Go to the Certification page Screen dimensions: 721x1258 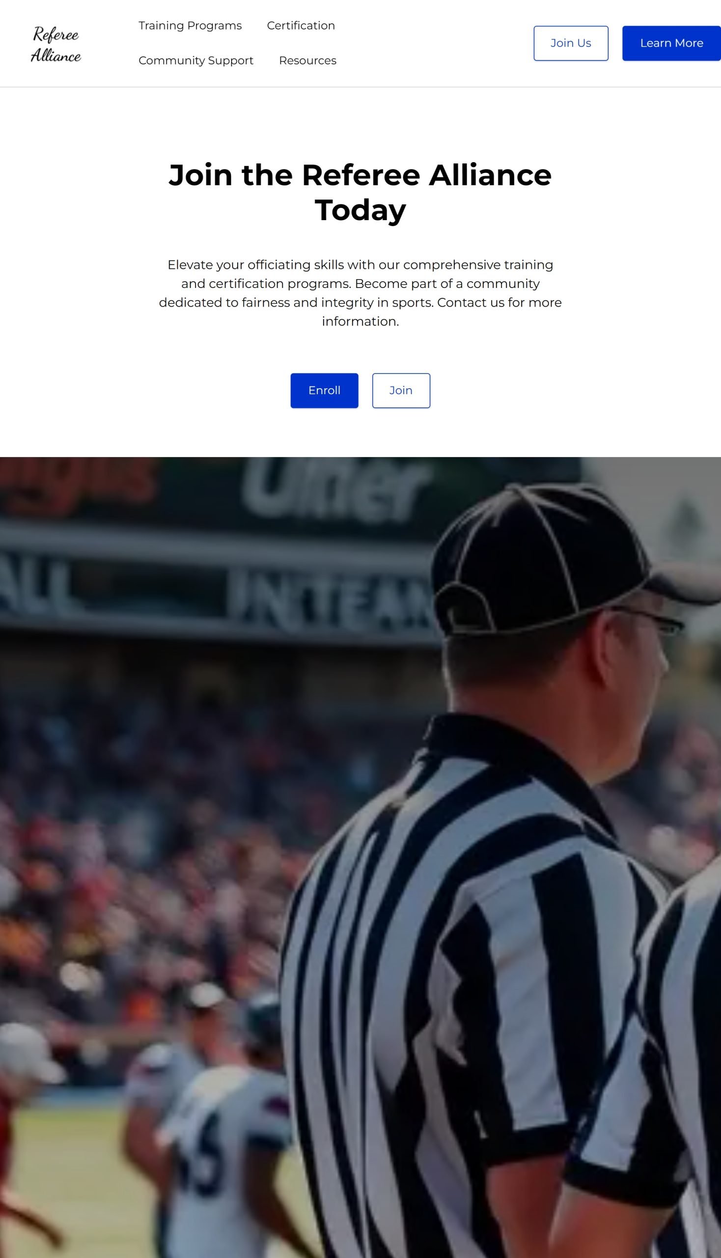(x=301, y=26)
